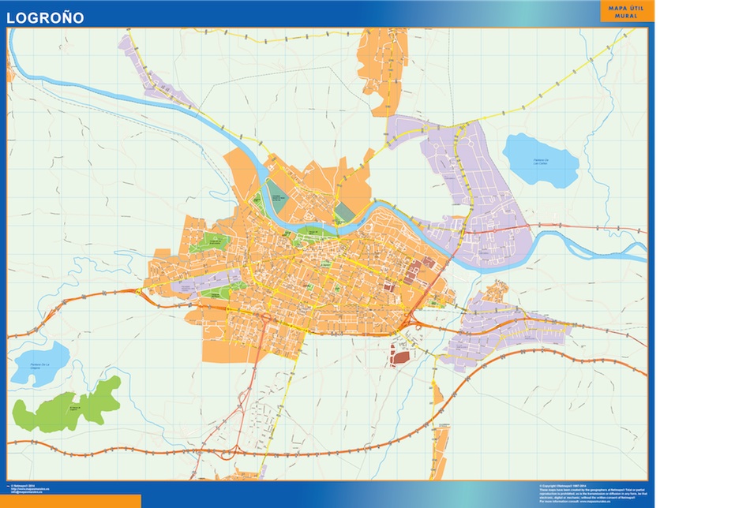Screen dimensions: 750x508
Task: Click the green riverside park in the city center
Action: [x=312, y=233]
